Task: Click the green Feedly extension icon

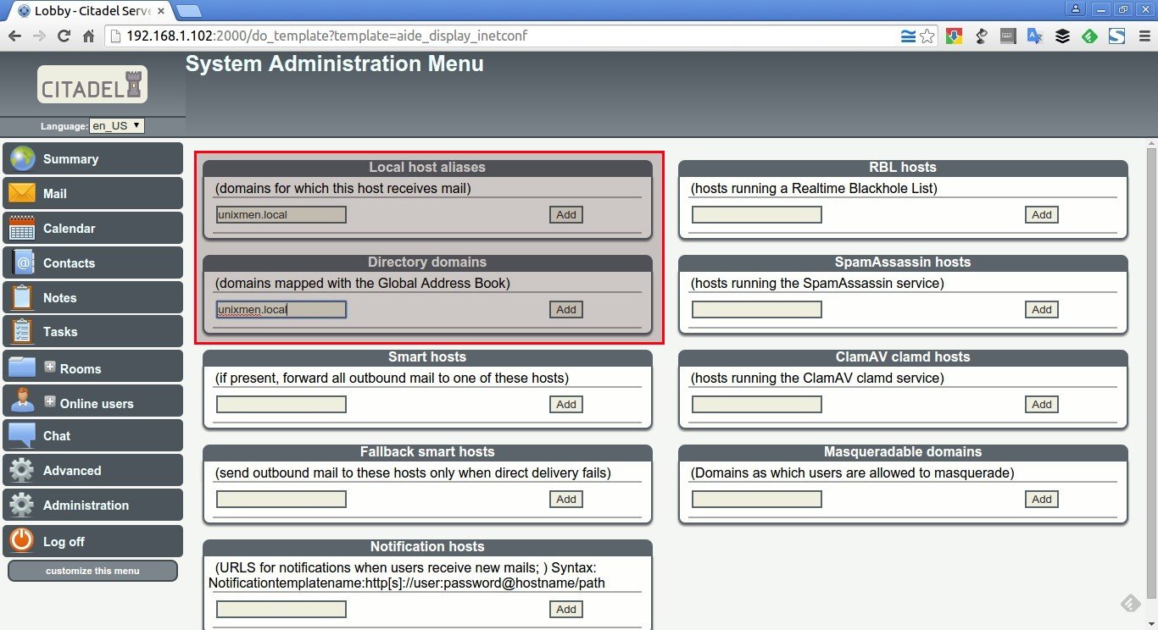Action: pos(1089,36)
